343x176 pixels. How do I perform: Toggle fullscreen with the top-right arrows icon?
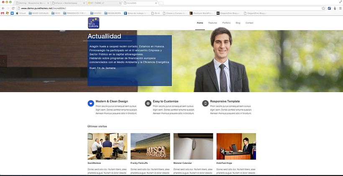340,2
